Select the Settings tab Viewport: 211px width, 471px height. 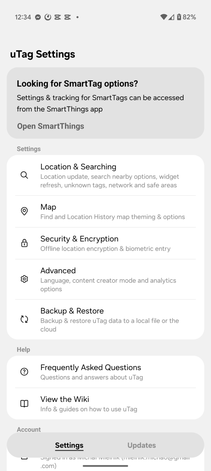(69, 445)
